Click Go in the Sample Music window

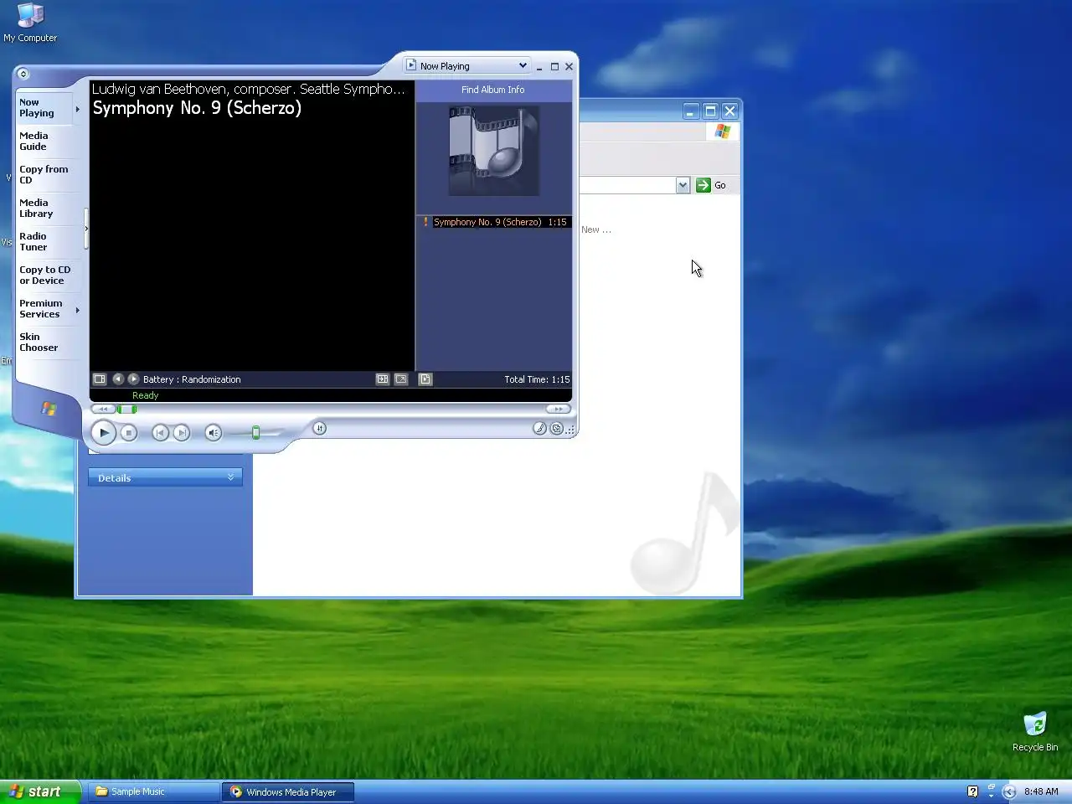coord(712,185)
